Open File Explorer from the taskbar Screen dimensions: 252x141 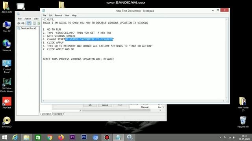click(x=26, y=137)
